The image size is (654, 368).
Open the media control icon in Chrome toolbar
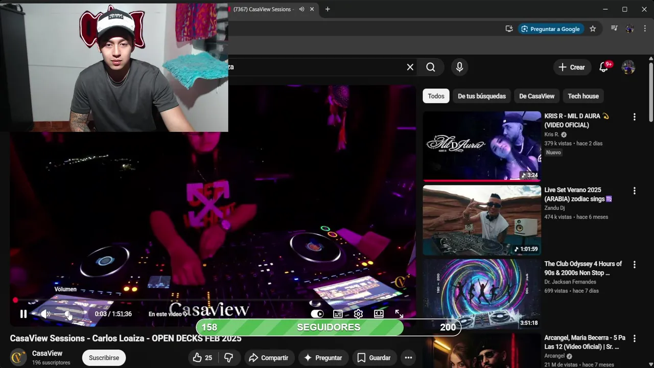point(615,29)
